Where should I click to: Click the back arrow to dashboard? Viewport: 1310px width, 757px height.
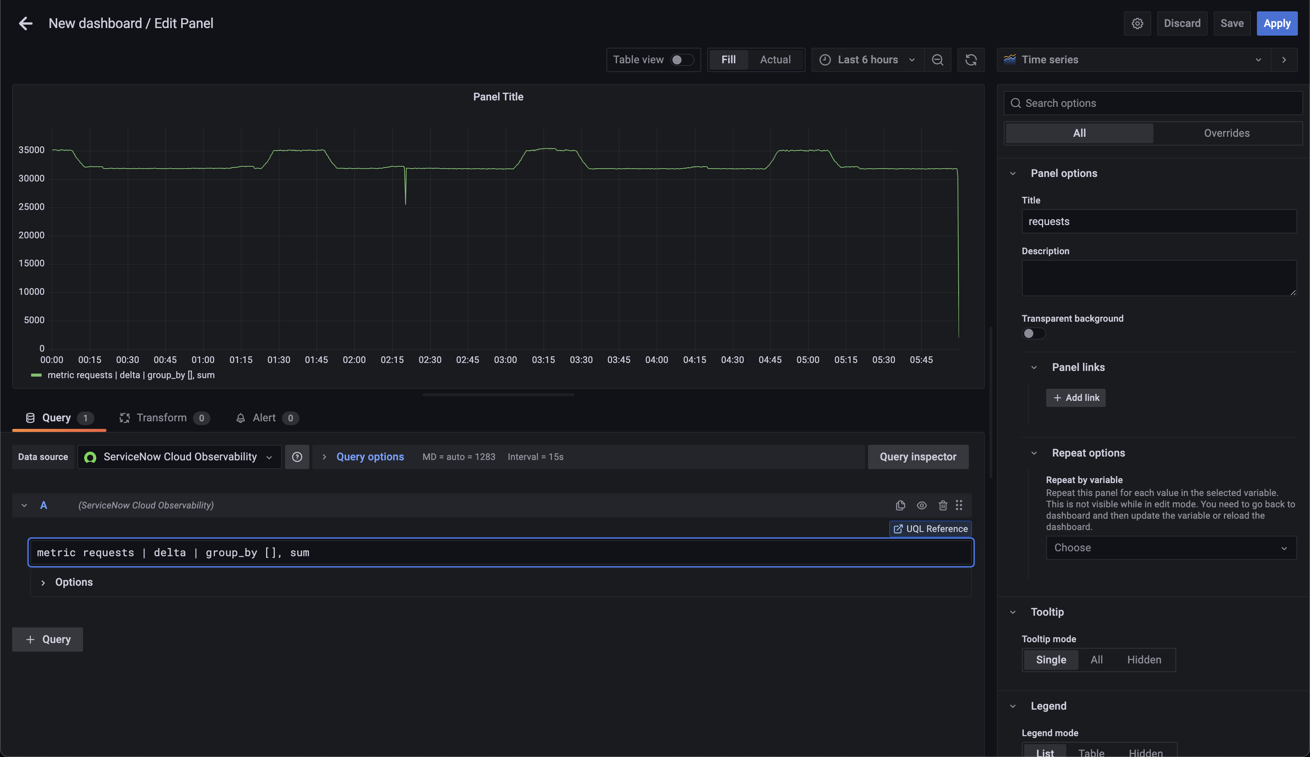[25, 23]
